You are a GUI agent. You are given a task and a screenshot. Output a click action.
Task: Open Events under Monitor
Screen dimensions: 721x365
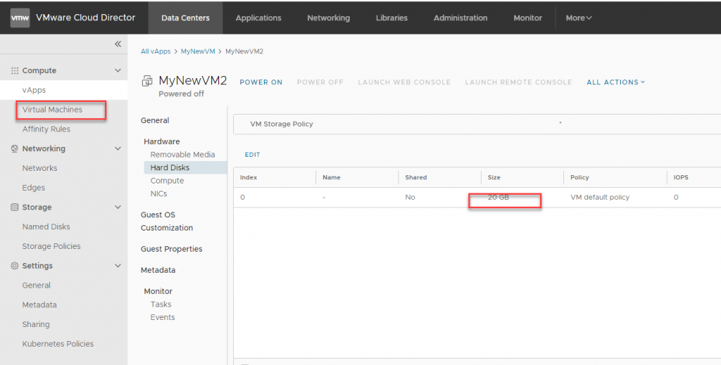163,317
